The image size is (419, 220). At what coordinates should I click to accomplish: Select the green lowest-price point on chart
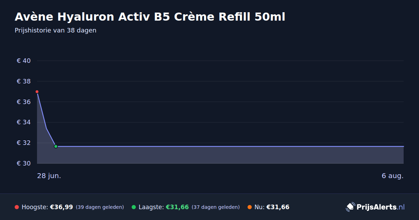tap(56, 146)
